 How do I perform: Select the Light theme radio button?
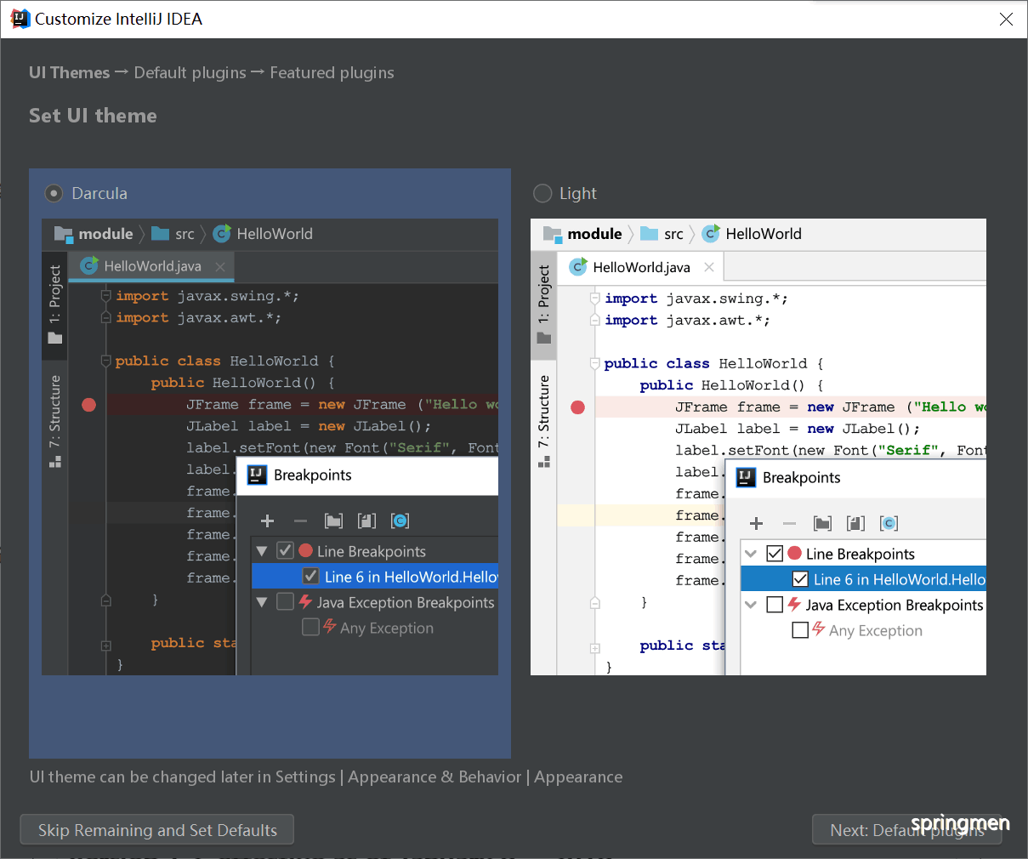pos(542,193)
